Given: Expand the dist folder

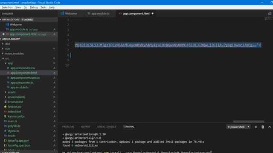Looking at the screenshot, I should pyautogui.click(x=8, y=44).
